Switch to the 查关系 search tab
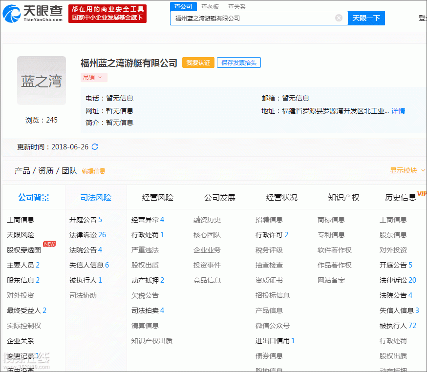 [237, 7]
